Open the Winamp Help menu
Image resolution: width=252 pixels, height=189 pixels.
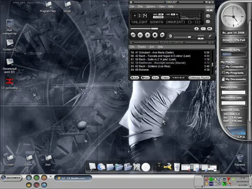pos(171,6)
